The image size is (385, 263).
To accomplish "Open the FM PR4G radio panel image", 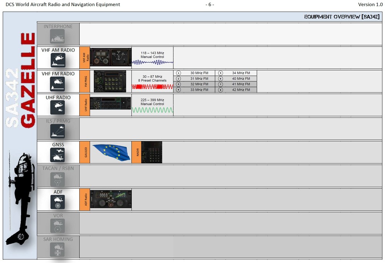I will [110, 81].
